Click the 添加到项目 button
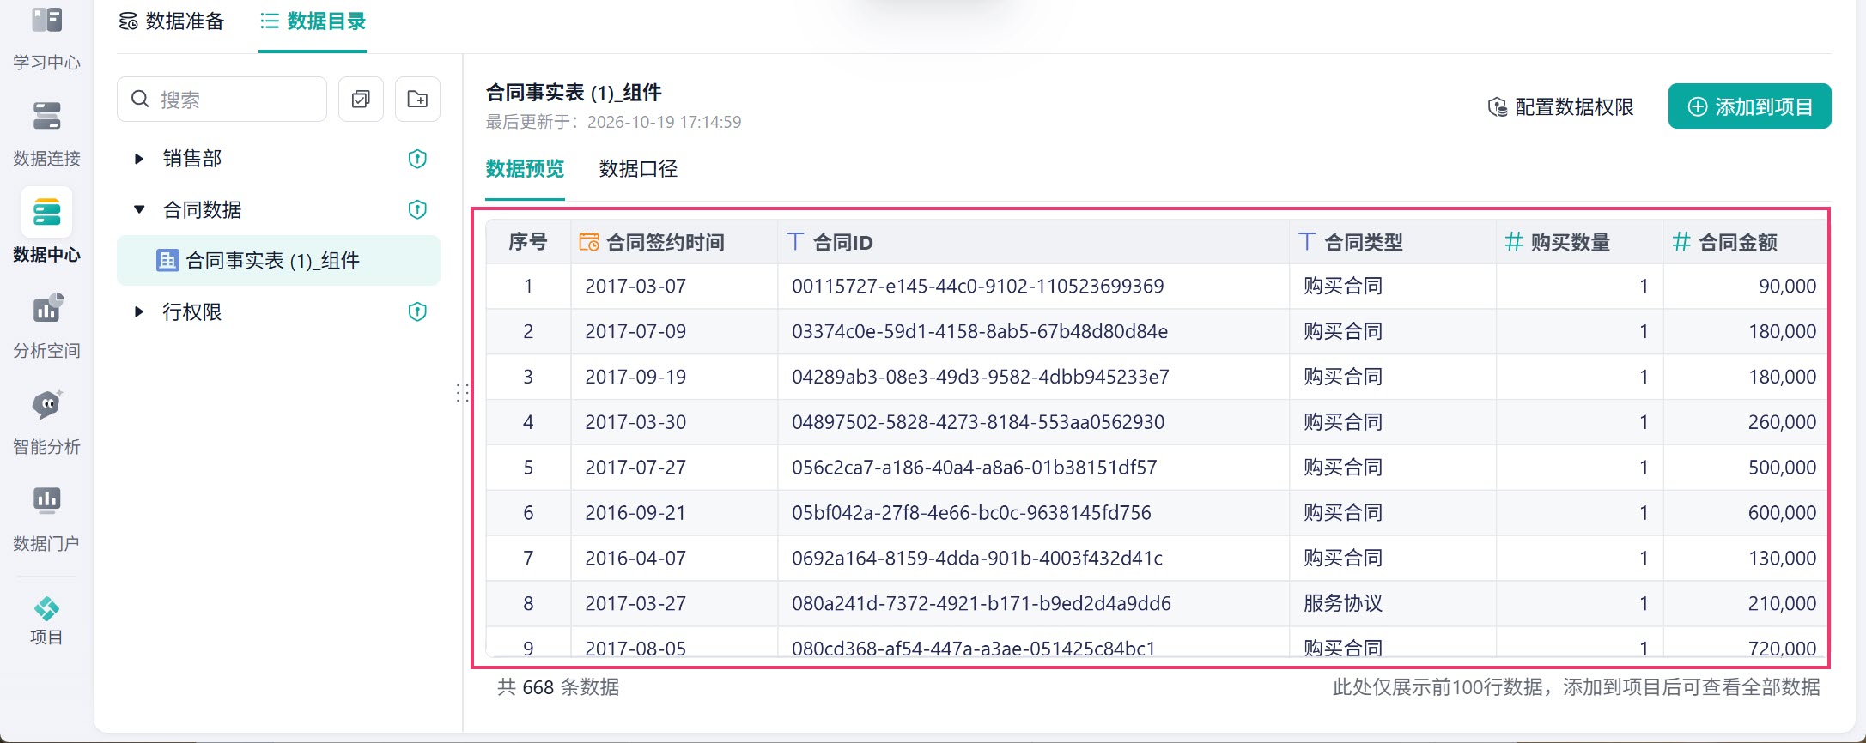This screenshot has width=1866, height=743. point(1749,106)
